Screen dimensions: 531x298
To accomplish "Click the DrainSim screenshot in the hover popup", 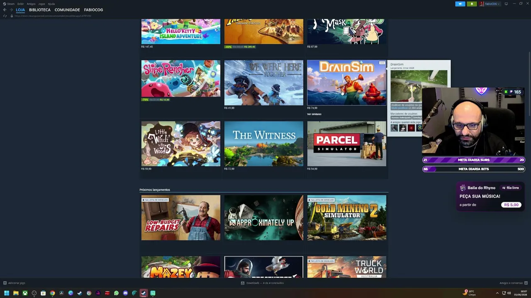I will [419, 86].
